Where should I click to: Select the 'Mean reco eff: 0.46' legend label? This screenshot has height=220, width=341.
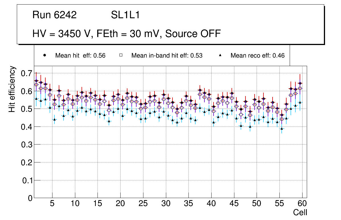point(257,56)
